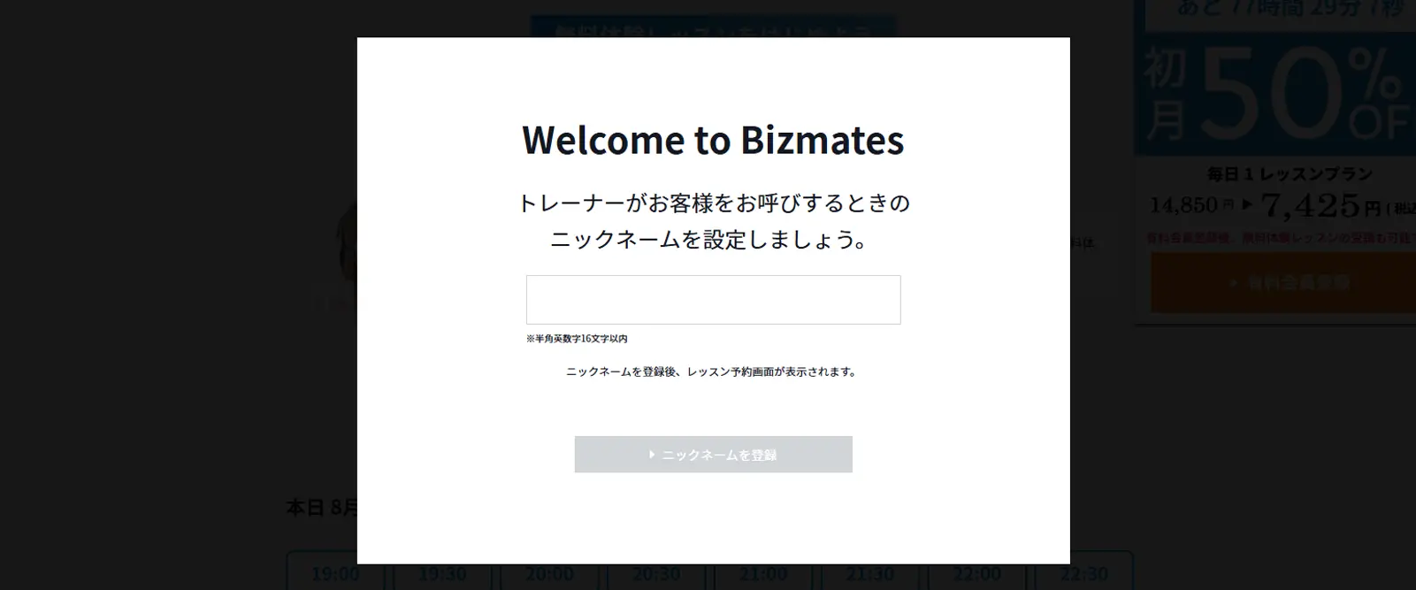Viewport: 1416px width, 590px height.
Task: Pick the 21:00 time slot
Action: click(x=763, y=573)
